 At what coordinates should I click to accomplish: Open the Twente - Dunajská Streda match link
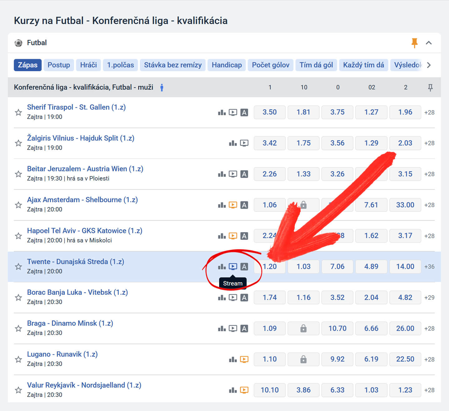click(x=75, y=262)
